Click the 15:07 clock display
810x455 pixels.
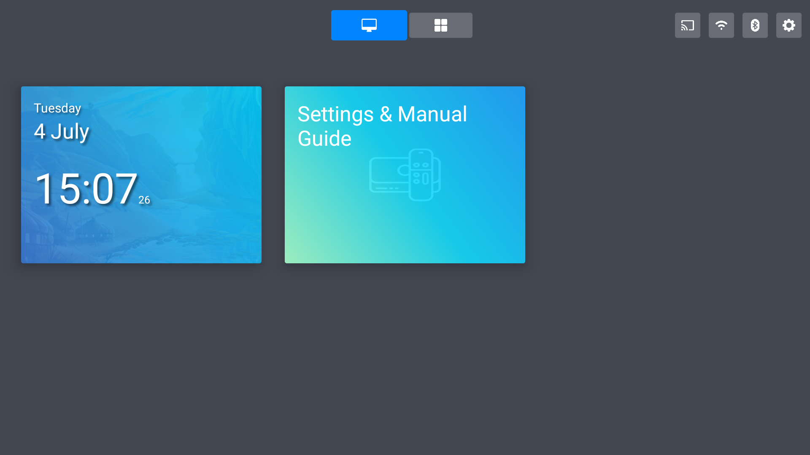[x=86, y=189]
